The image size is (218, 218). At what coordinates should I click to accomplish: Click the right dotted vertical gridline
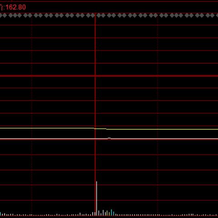pos(158,115)
